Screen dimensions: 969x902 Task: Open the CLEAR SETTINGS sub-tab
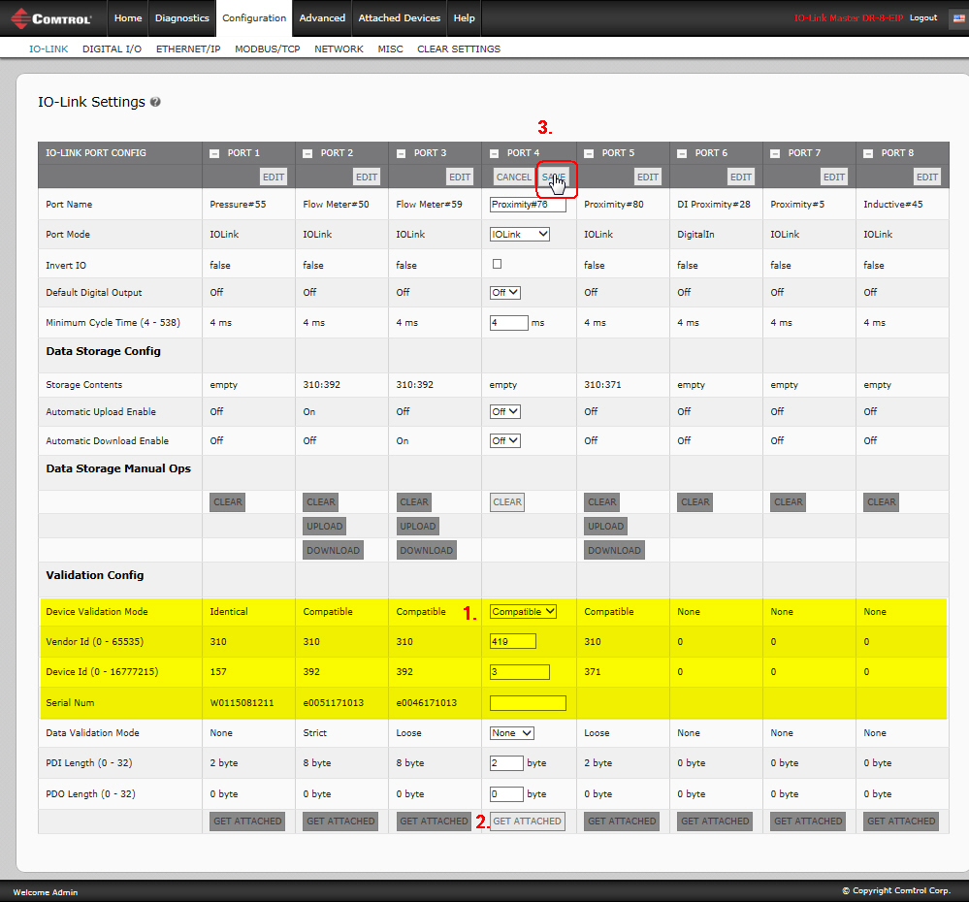point(459,48)
